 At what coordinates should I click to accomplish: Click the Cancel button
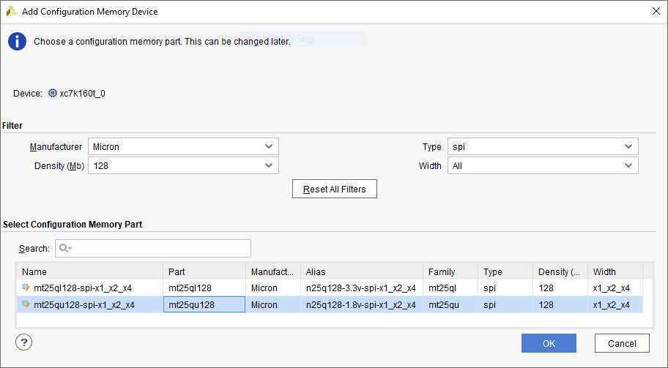(621, 344)
